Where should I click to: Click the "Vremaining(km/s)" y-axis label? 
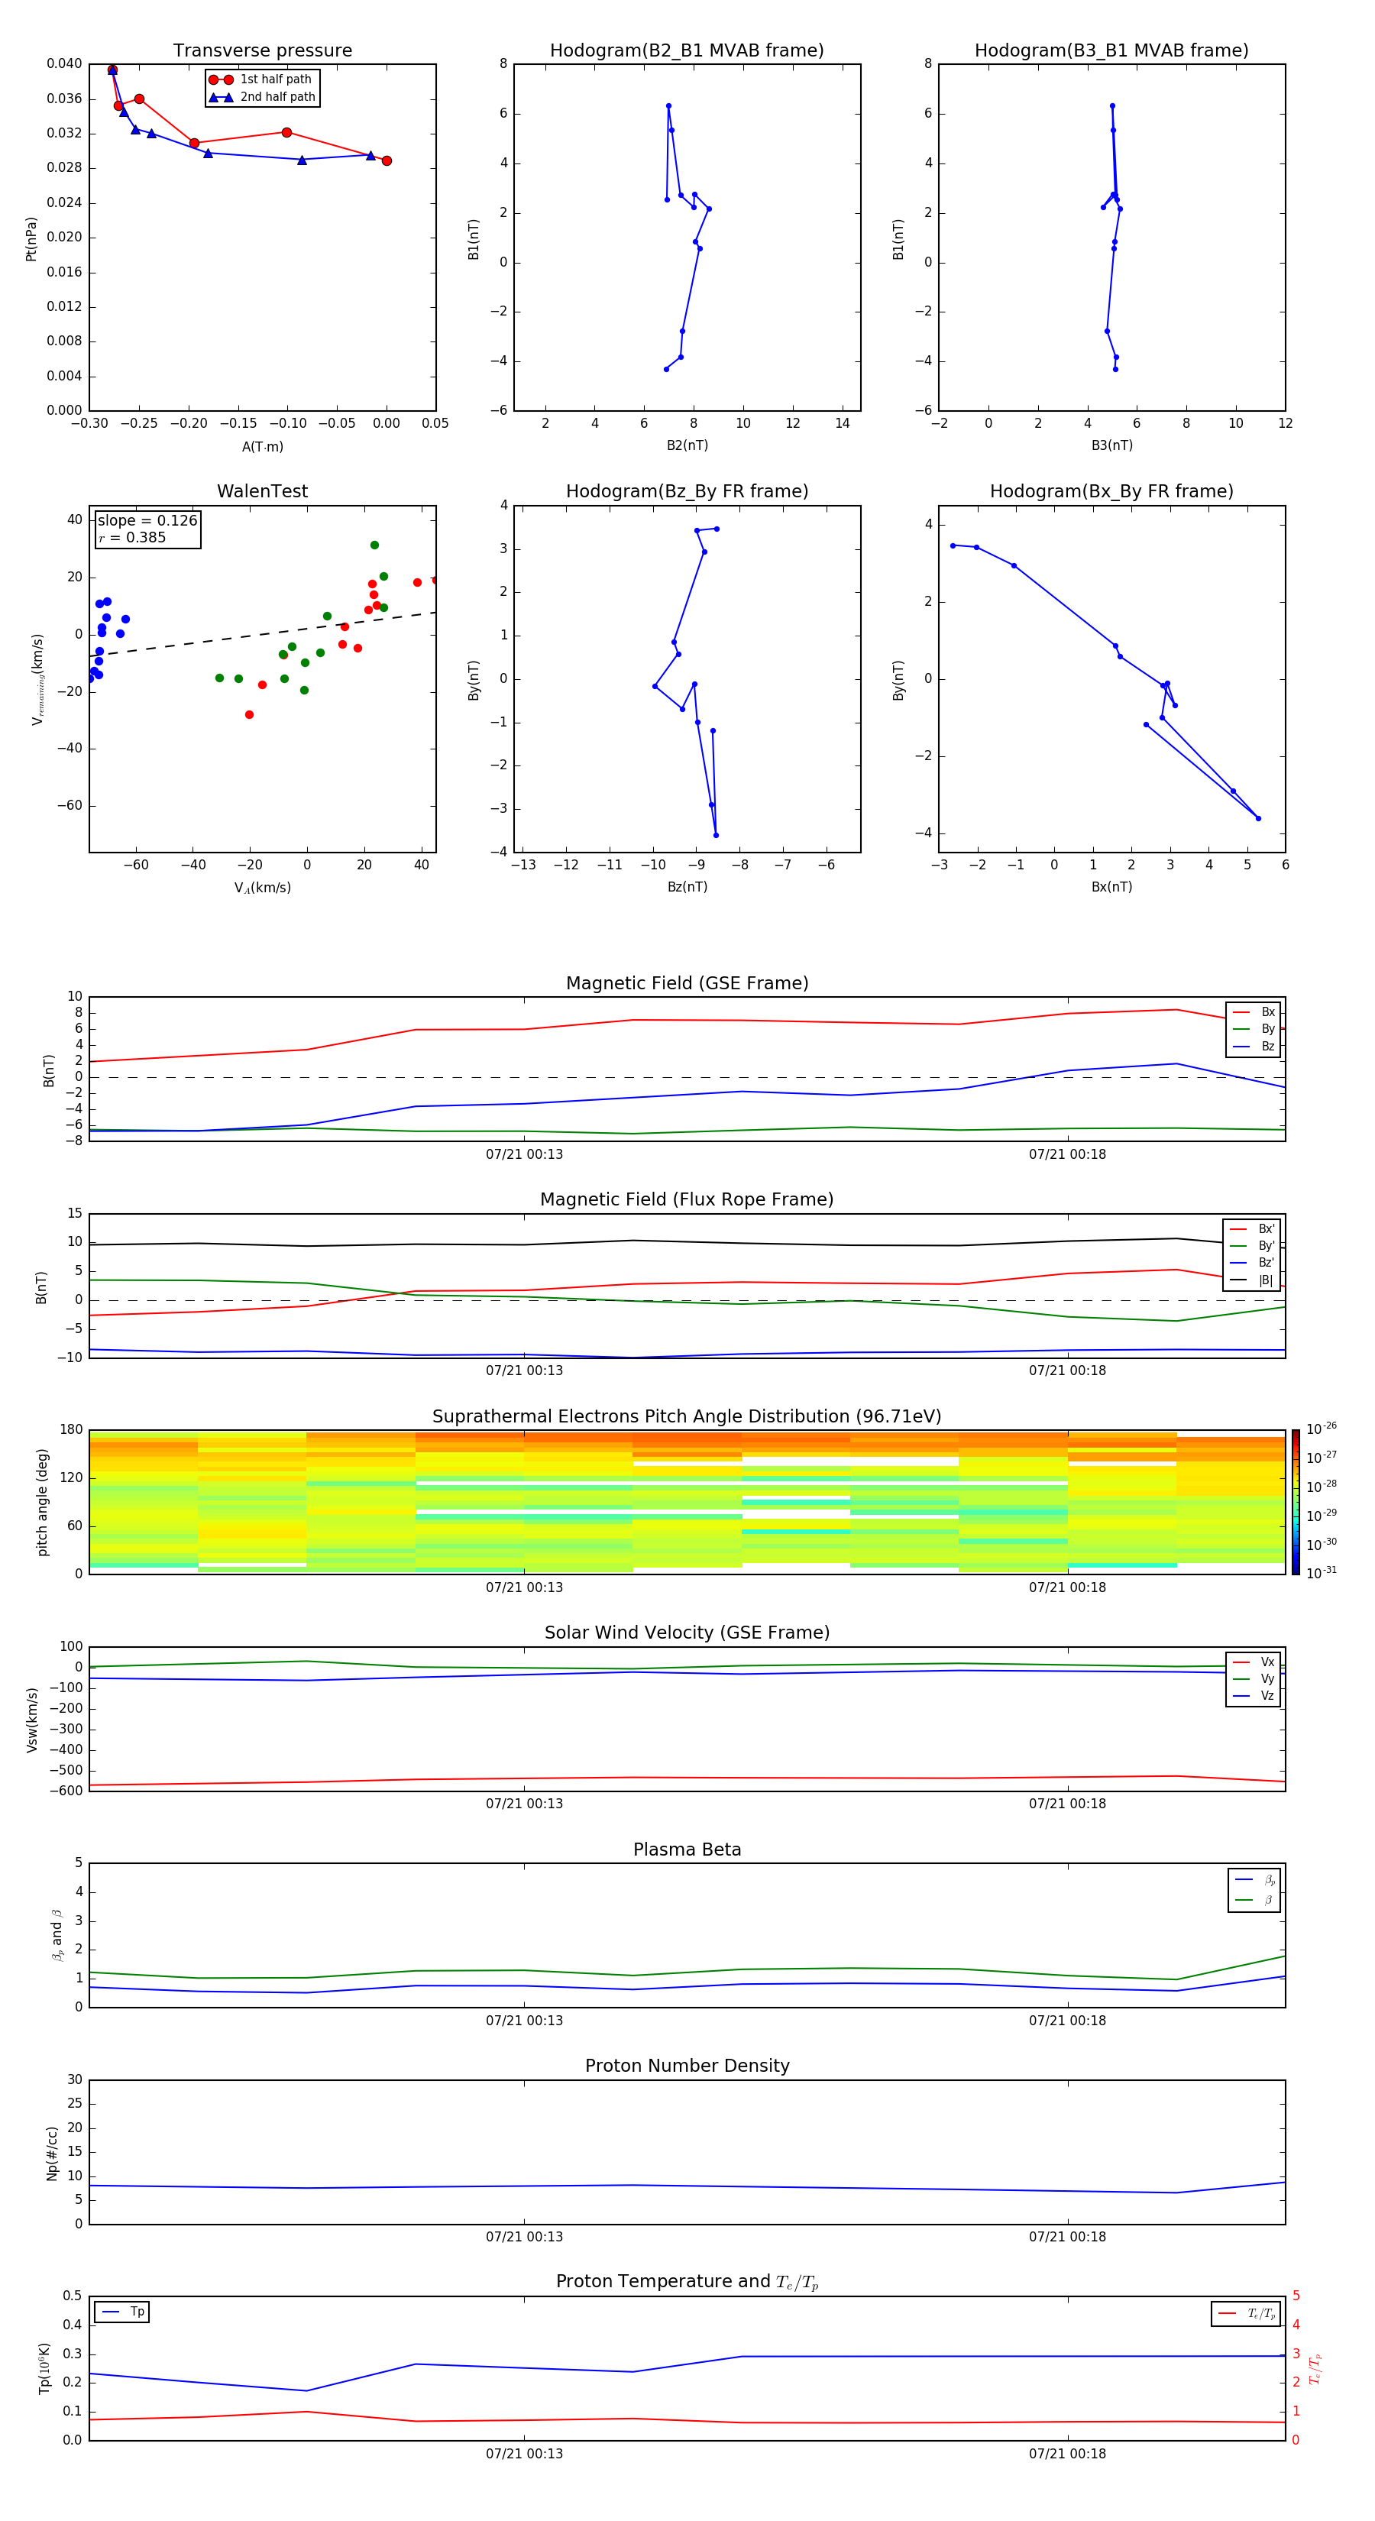coord(37,679)
